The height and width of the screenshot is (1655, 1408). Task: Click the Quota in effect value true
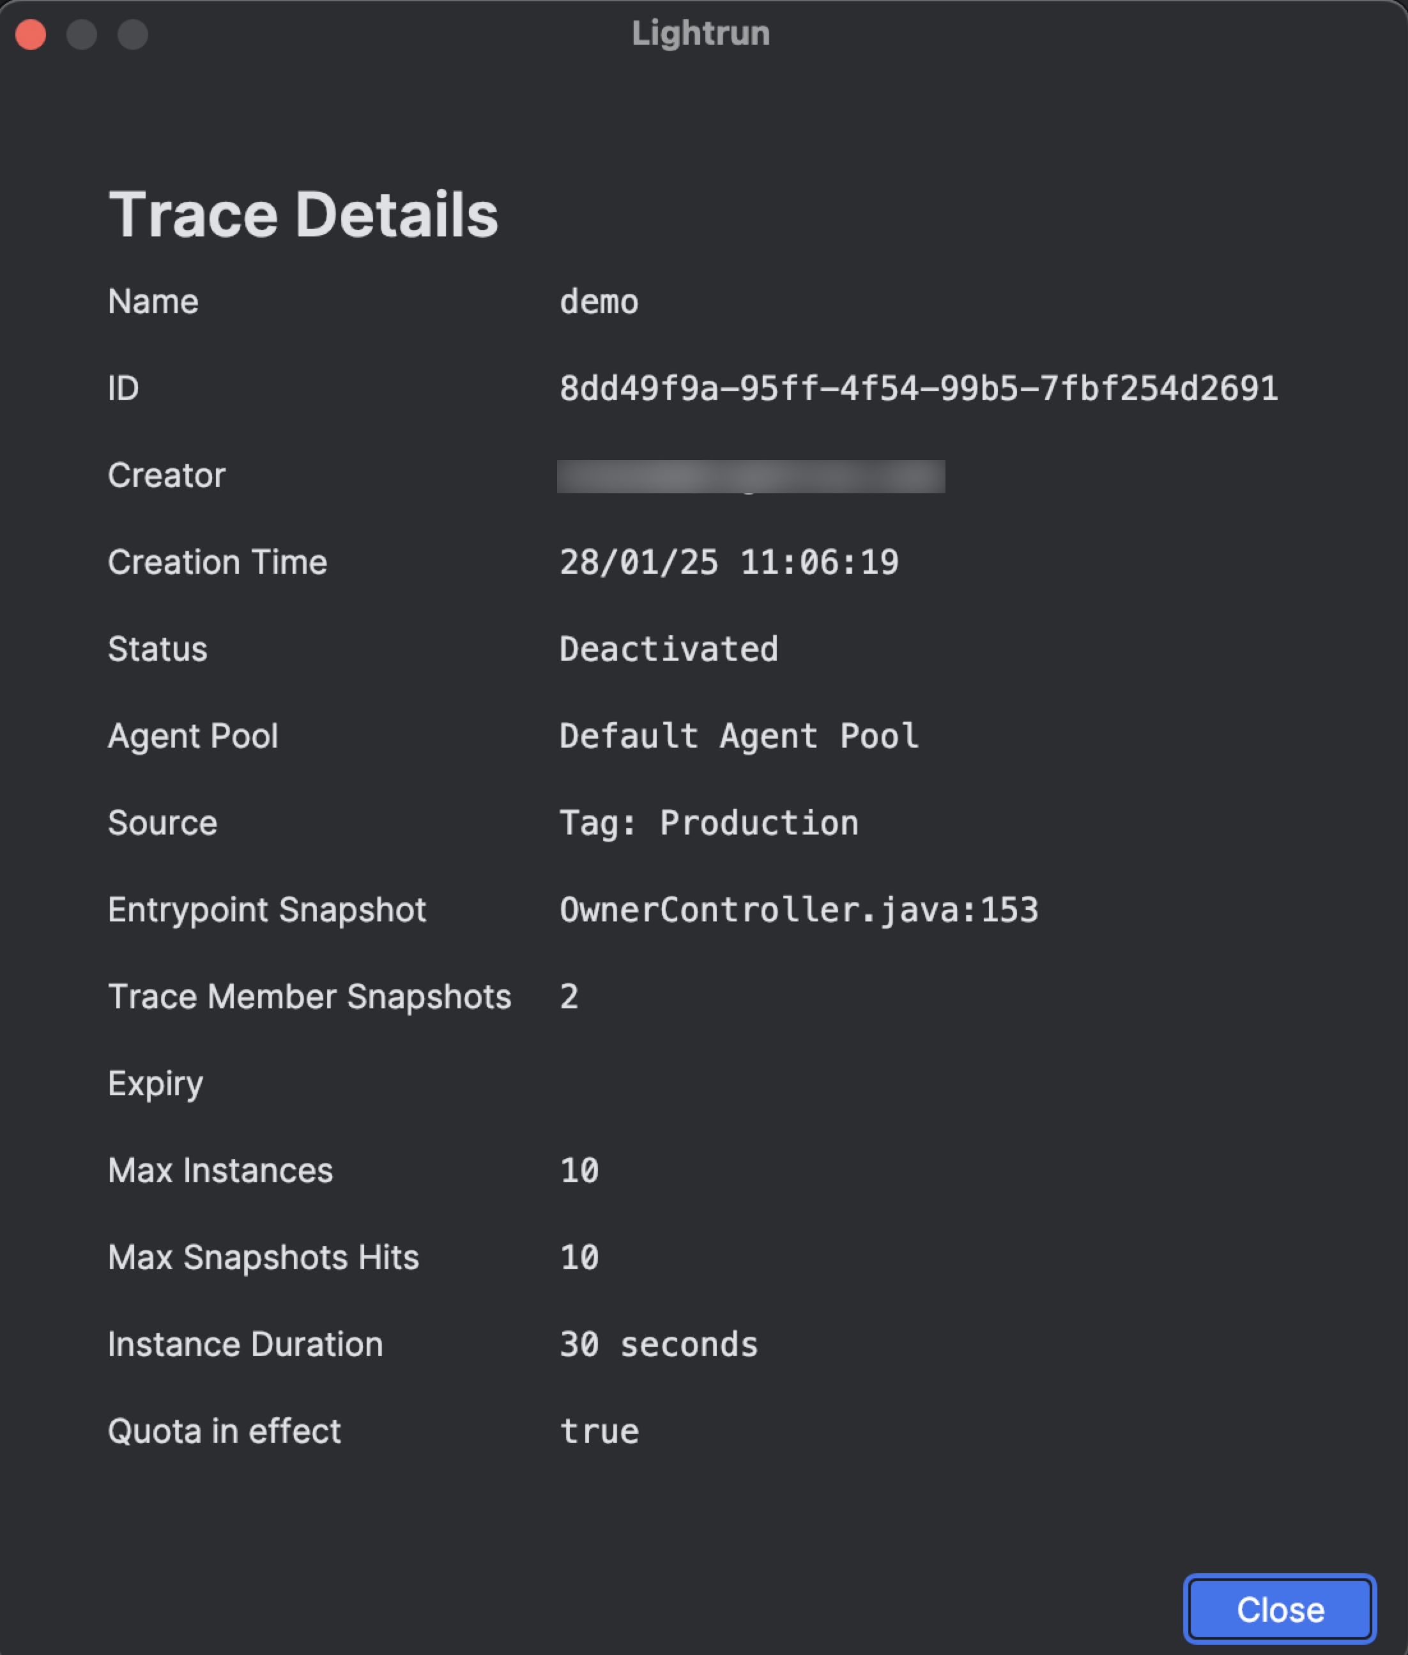(x=599, y=1431)
